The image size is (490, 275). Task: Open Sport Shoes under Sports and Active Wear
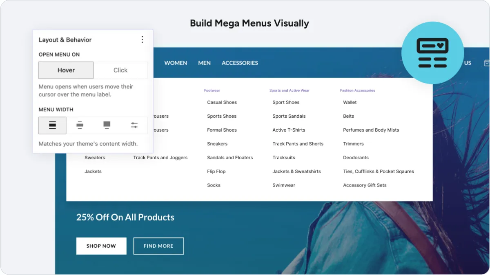point(286,102)
